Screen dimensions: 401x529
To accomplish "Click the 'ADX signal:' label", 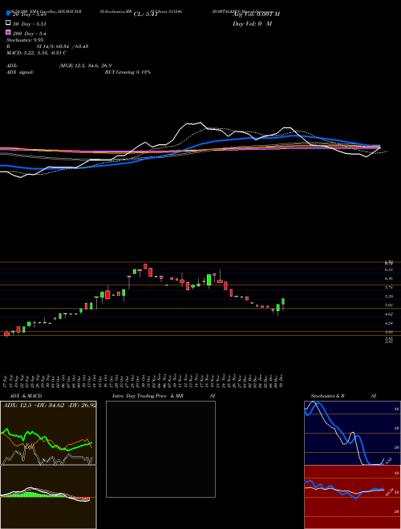I will [x=20, y=72].
